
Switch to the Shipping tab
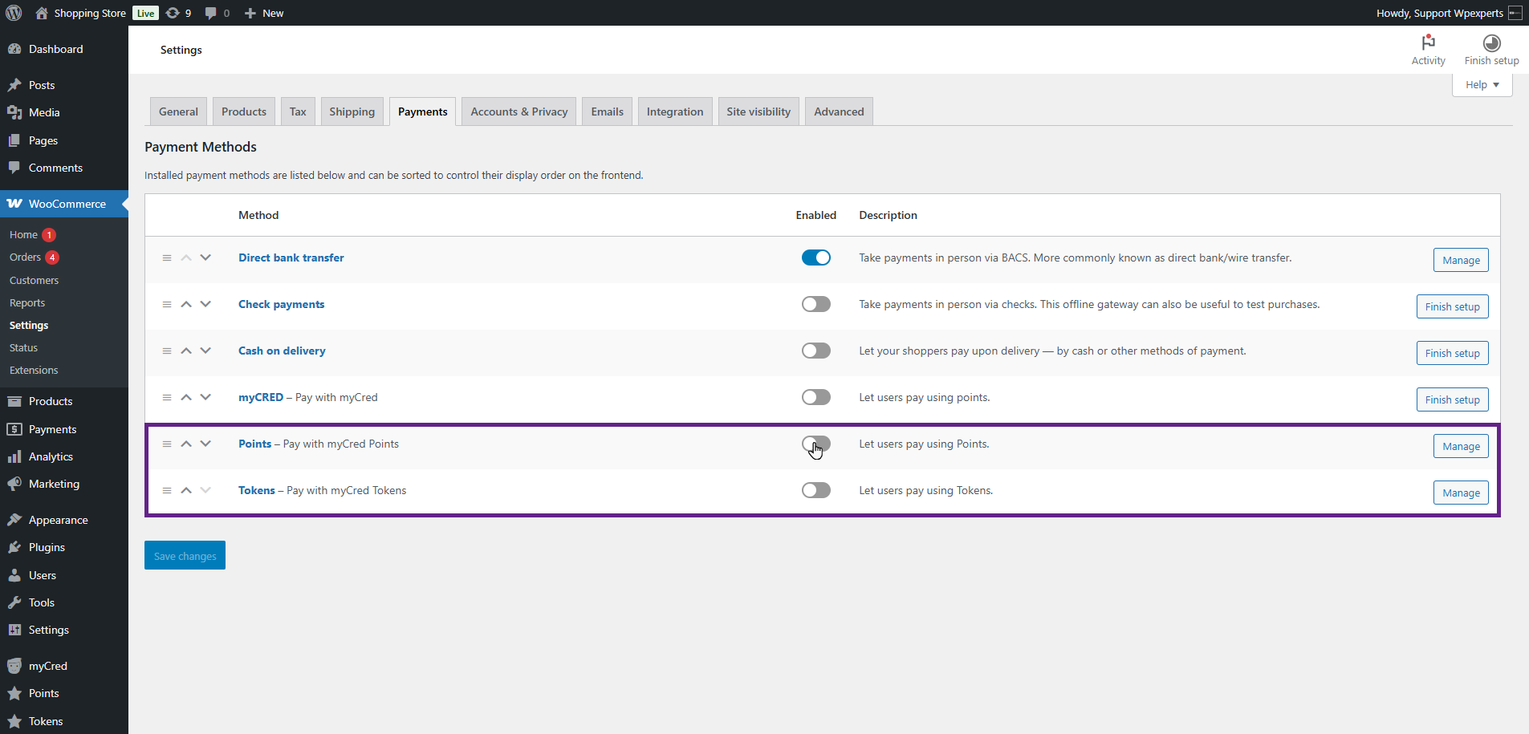[352, 112]
